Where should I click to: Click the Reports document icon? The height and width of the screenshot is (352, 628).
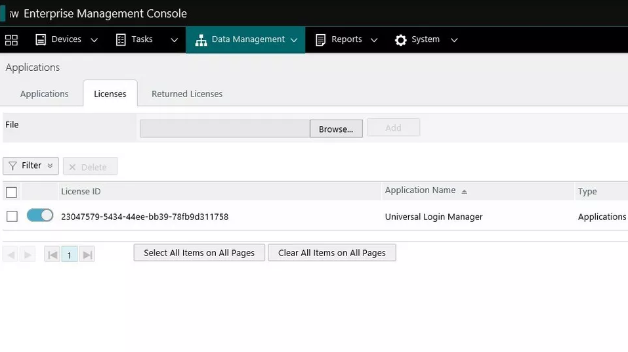[x=321, y=40]
